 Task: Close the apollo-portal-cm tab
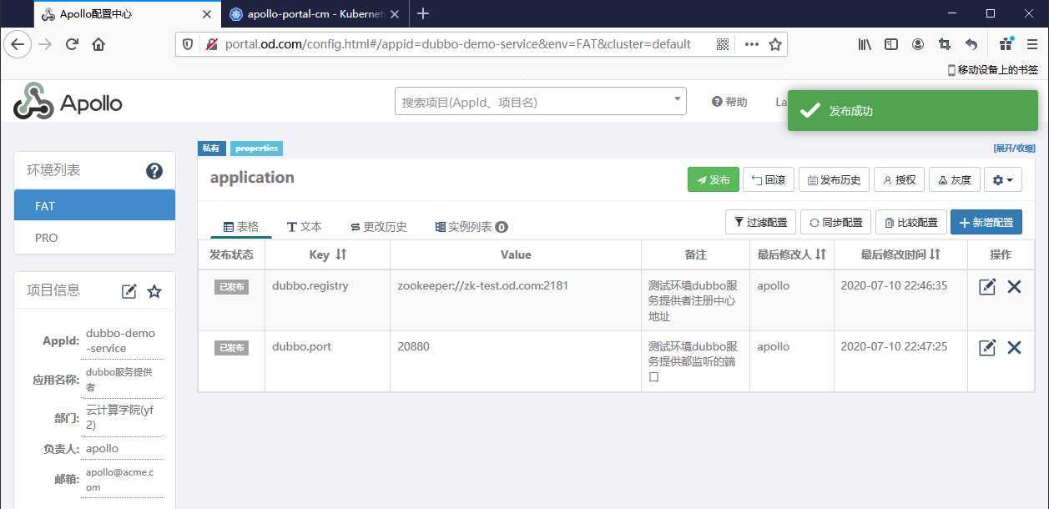[x=395, y=14]
